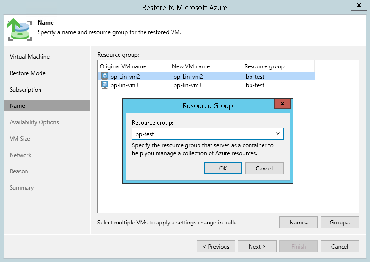Click bp-test resource group for bp-lin-vm3

pyautogui.click(x=255, y=85)
